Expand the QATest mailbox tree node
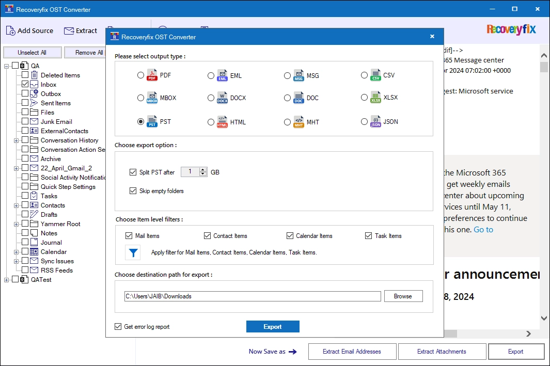 tap(6, 280)
